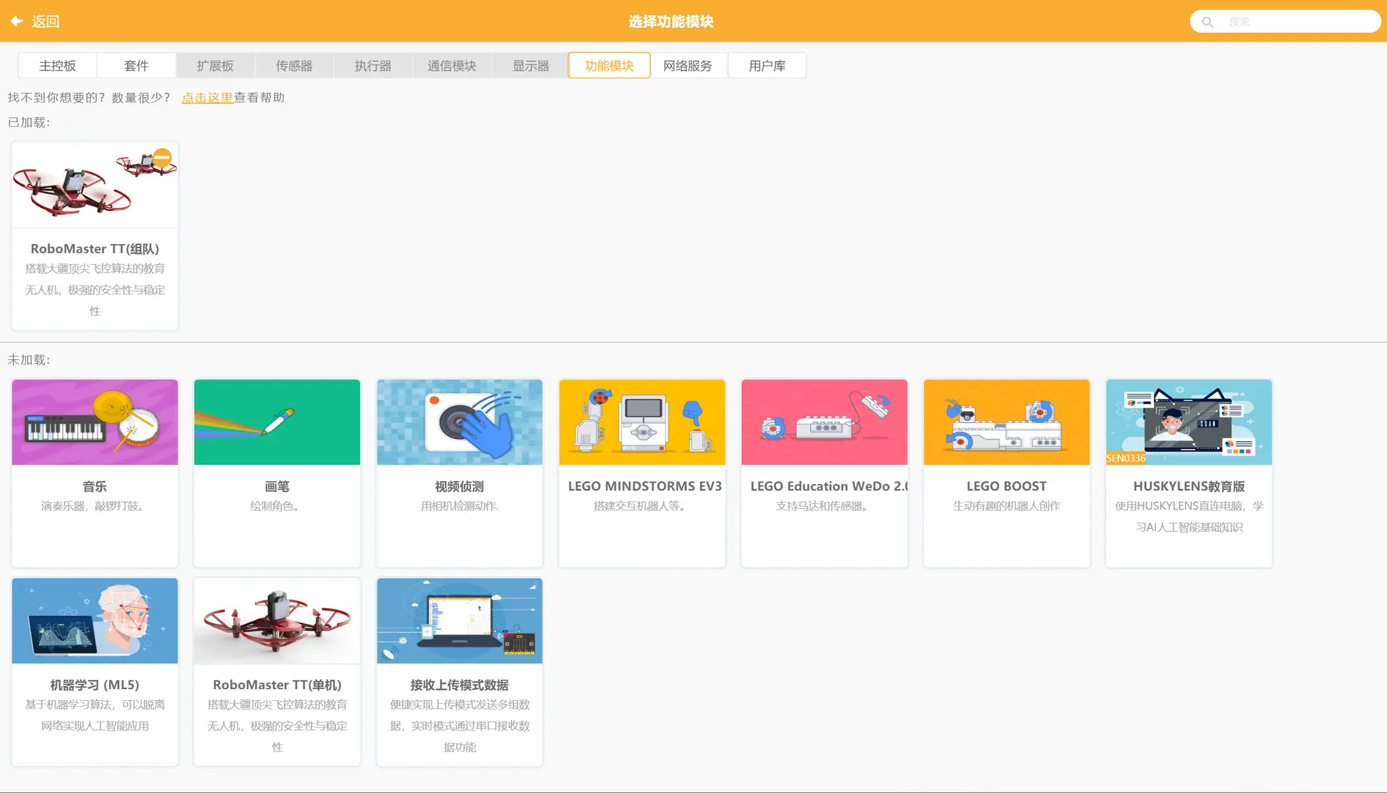This screenshot has width=1387, height=793.
Task: Click the LEGO BOOST title
Action: click(x=1007, y=487)
